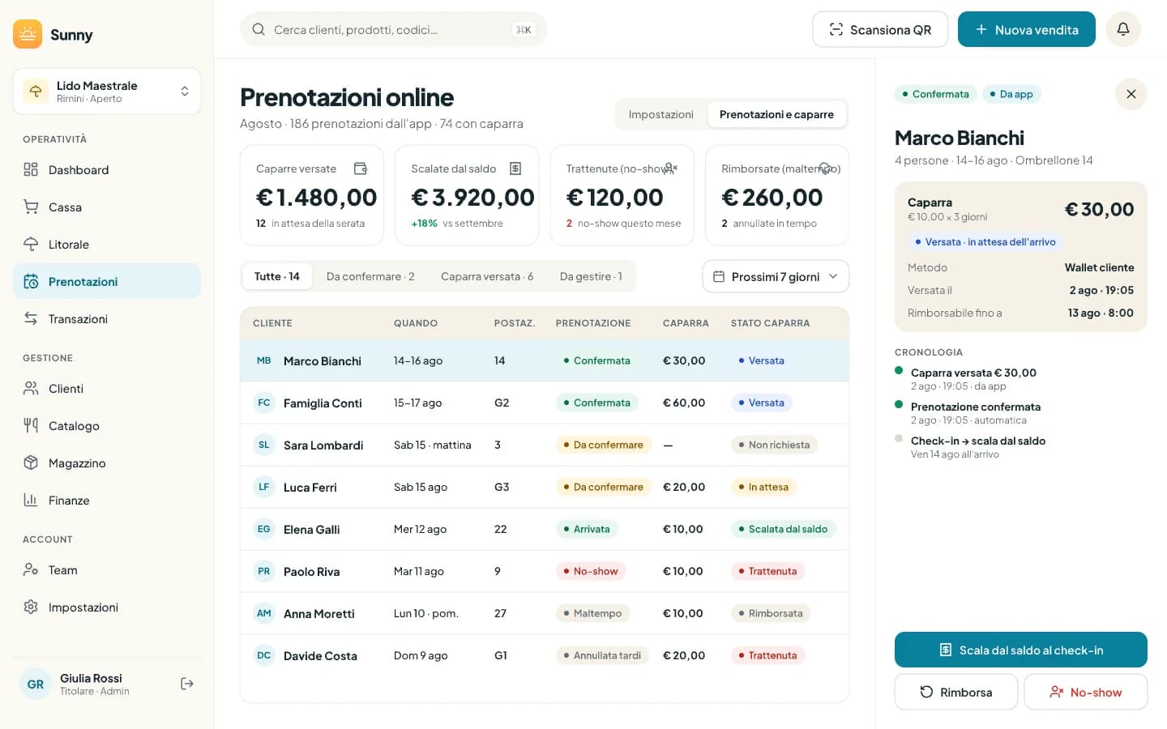
Task: Click the GR avatar of Giulia Rossi
Action: click(x=36, y=684)
